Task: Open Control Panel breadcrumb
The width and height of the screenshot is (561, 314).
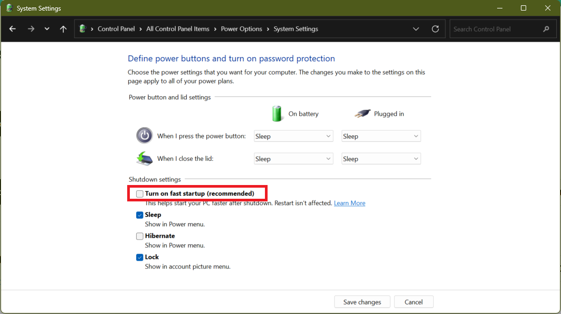Action: tap(116, 29)
